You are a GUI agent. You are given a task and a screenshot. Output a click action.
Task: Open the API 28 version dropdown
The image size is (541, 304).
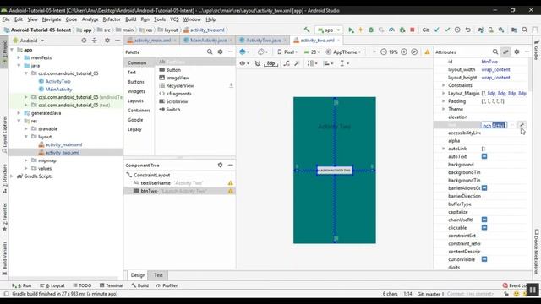(x=312, y=52)
